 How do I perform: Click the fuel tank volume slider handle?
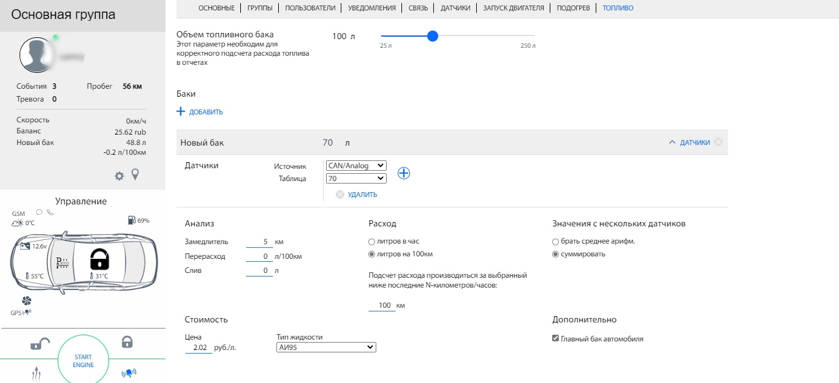(x=433, y=36)
